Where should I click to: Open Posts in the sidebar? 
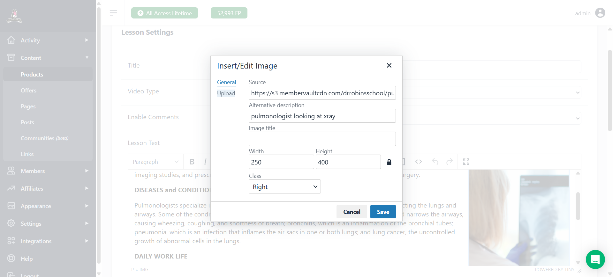tap(27, 122)
